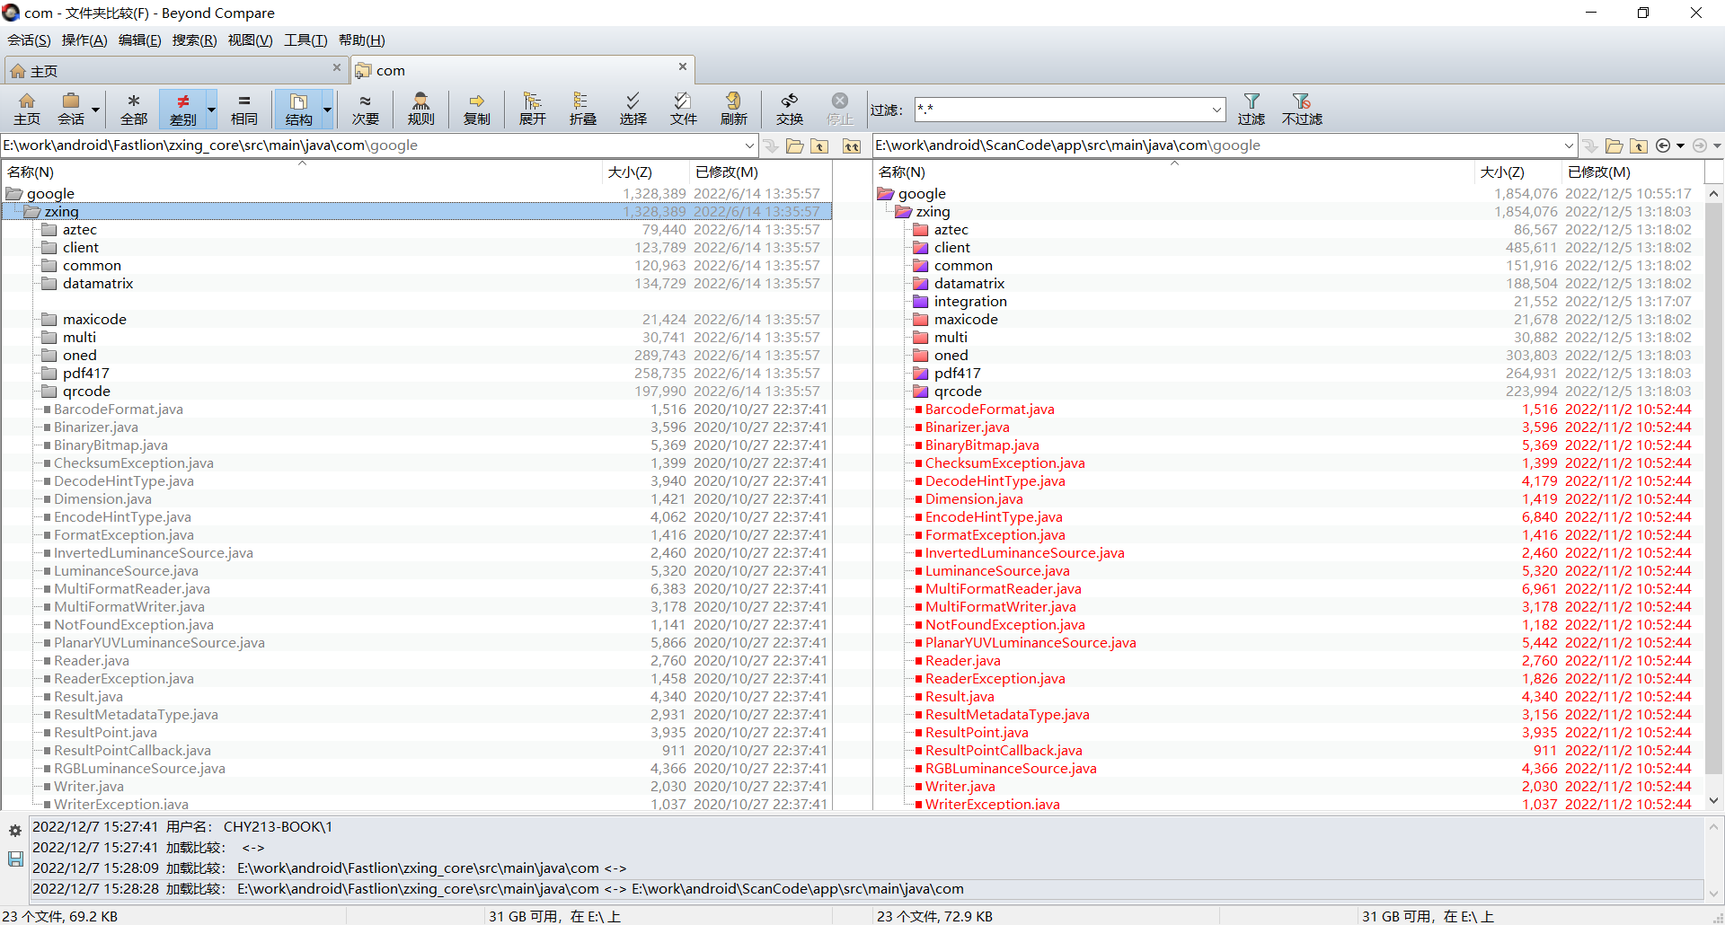Click the 复制 copy toolbar icon
Viewport: 1725px width, 925px height.
[477, 109]
